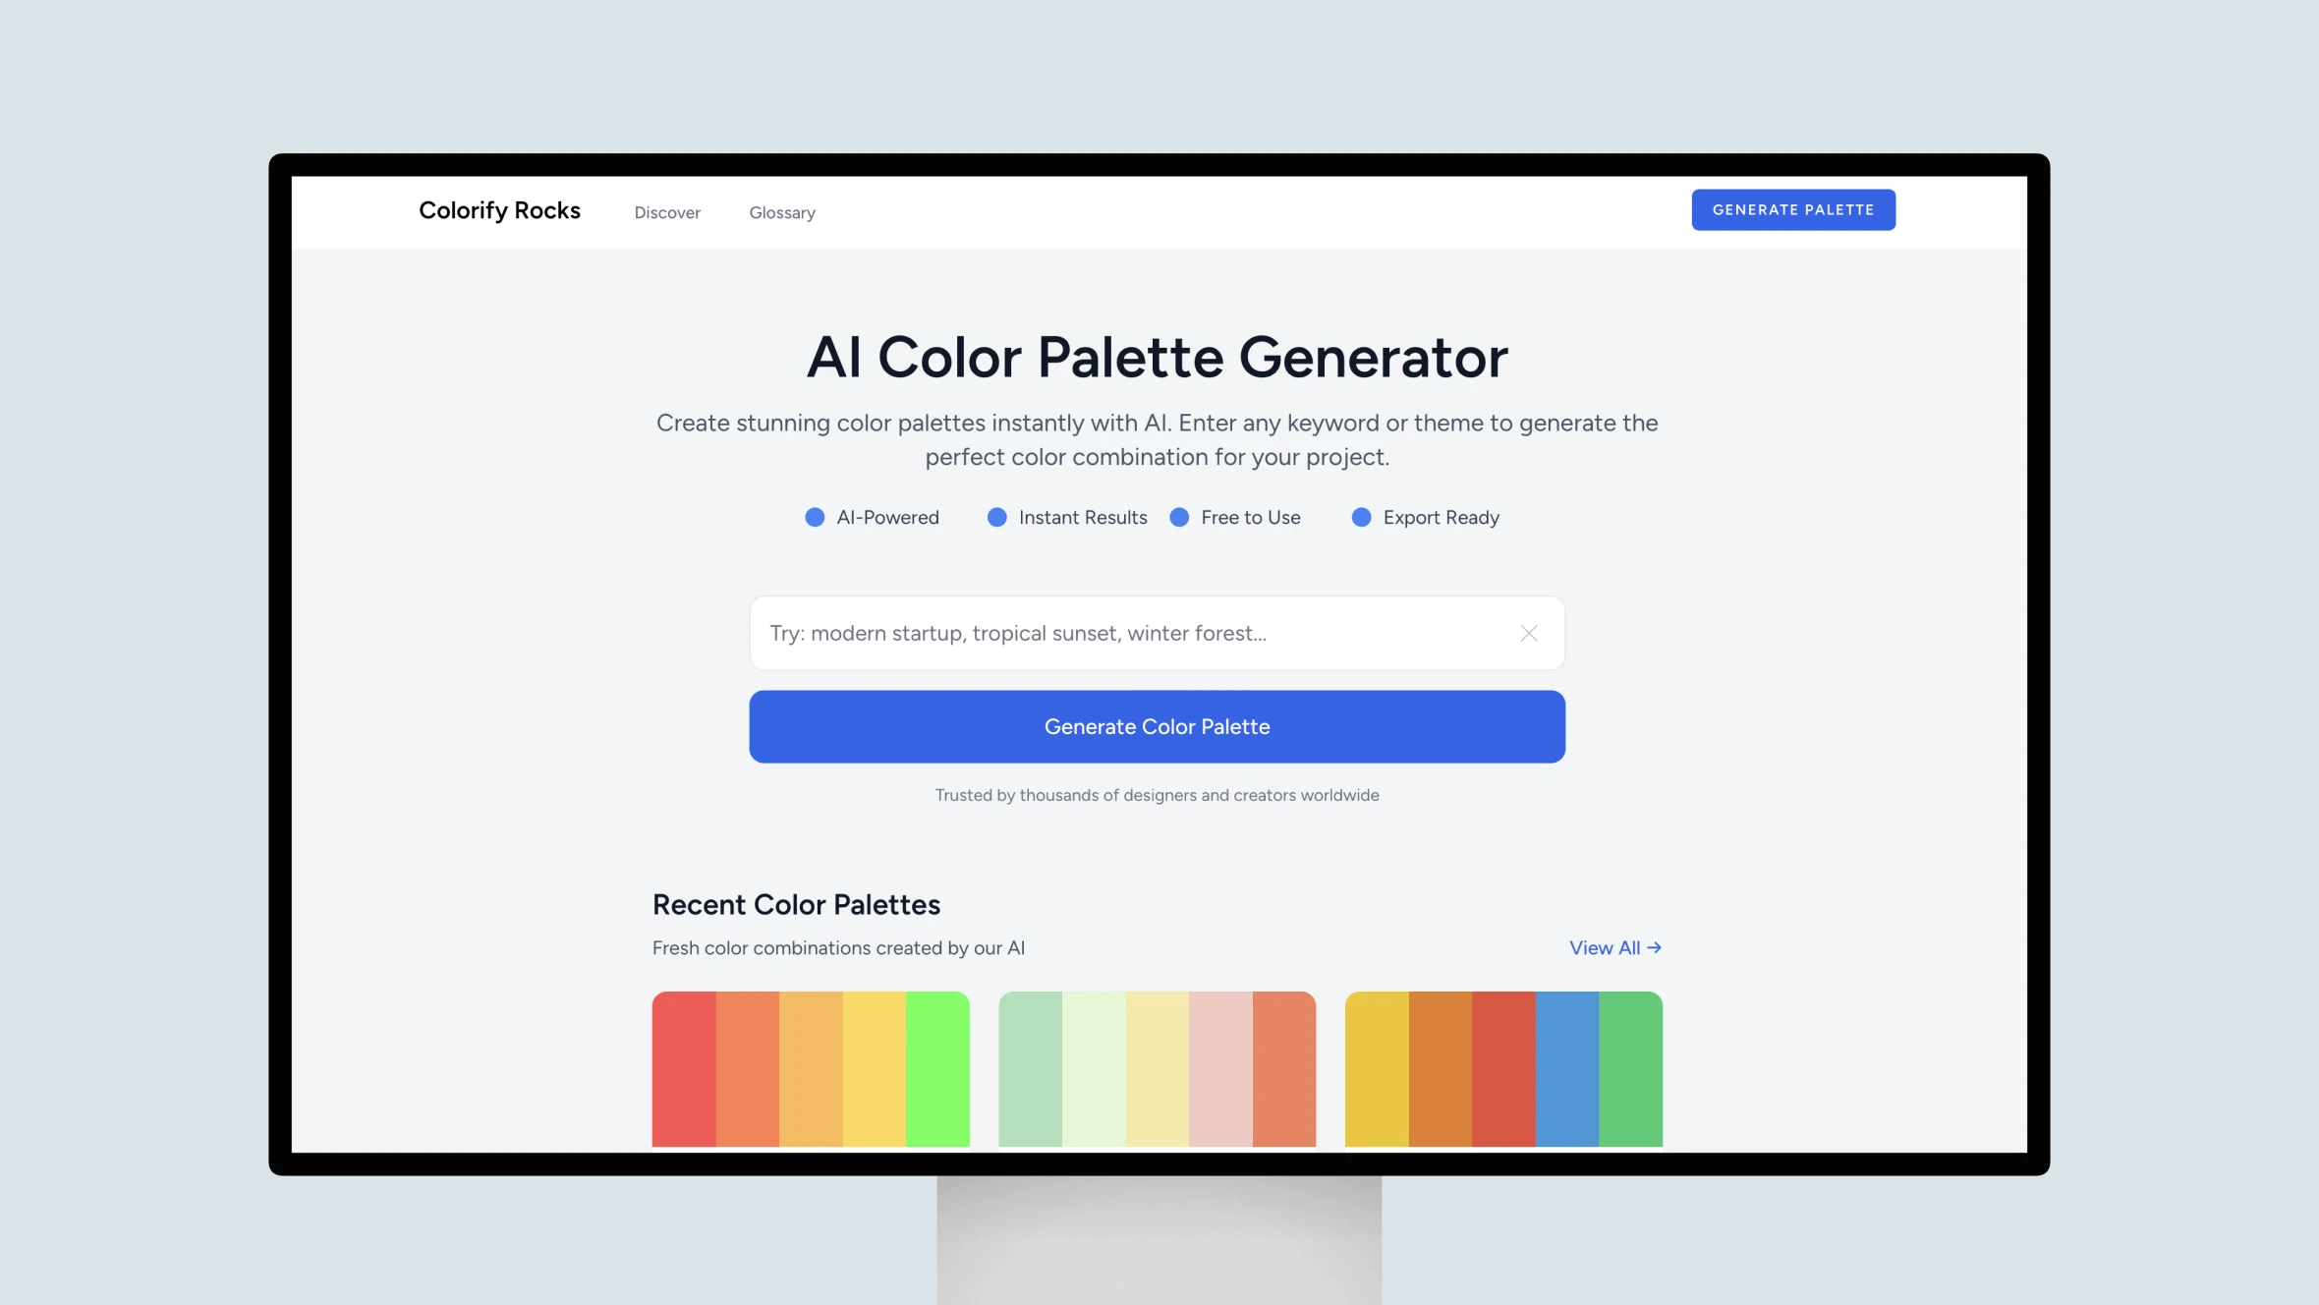Toggle the Instant Results feature indicator
The height and width of the screenshot is (1305, 2319).
pyautogui.click(x=998, y=516)
